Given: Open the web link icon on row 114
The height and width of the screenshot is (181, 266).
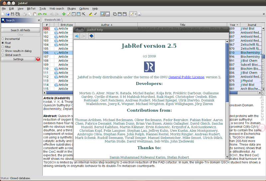Looking at the screenshot, I should coord(56,85).
